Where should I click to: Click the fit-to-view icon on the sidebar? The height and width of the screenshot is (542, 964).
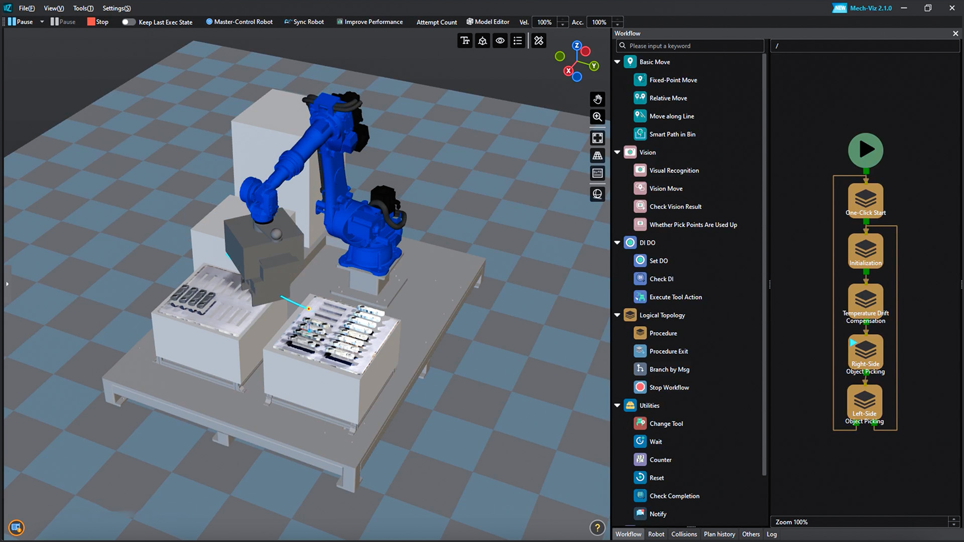pos(597,138)
